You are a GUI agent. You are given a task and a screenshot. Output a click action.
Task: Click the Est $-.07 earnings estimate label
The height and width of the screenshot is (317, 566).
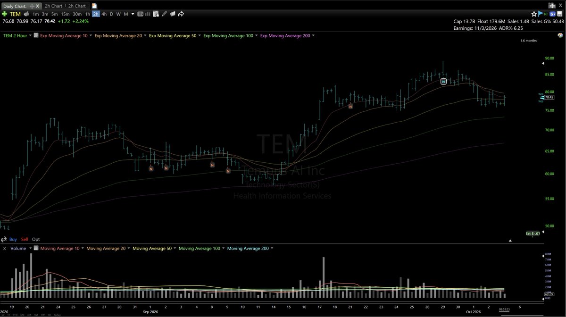[533, 234]
